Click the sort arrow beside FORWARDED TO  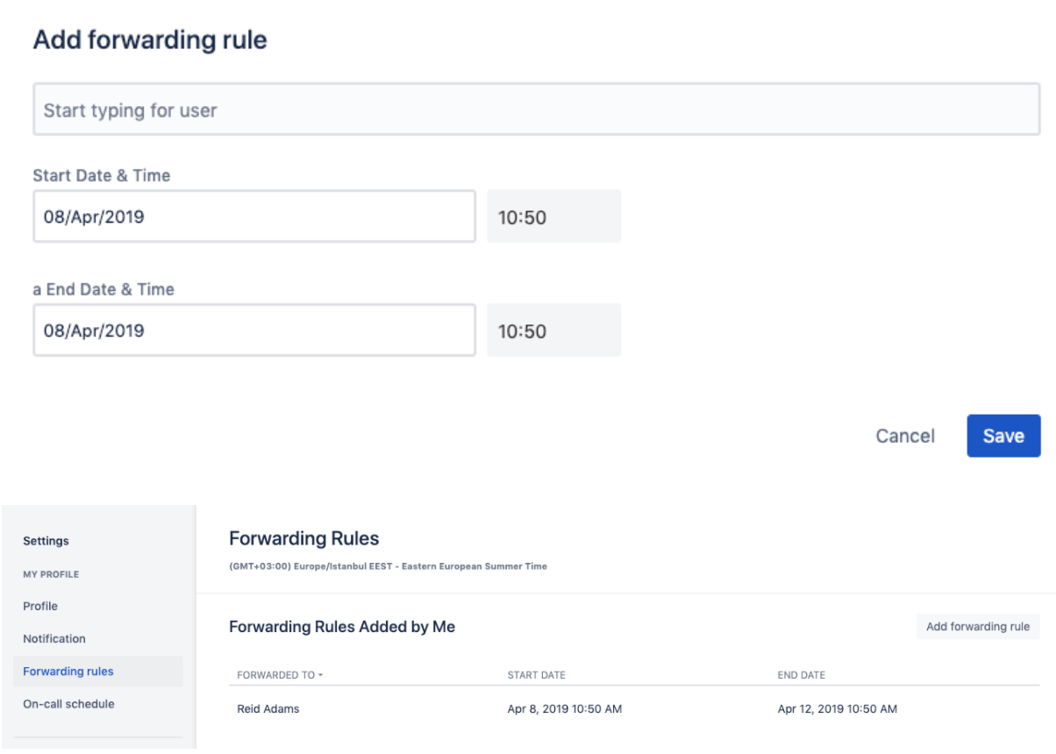click(x=320, y=675)
